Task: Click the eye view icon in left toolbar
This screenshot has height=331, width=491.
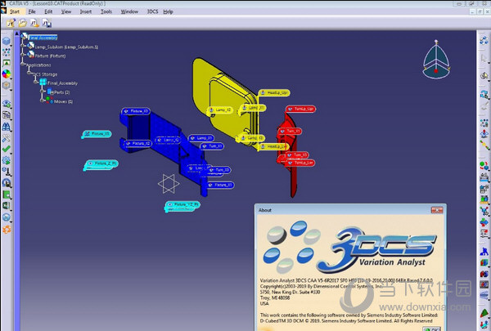Action: 7,104
